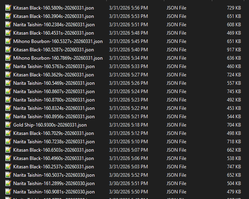Screen dimensions: 249x199
Task: Select file name Narita Taishin-160.8780s-20260331.json
Action: pyautogui.click(x=54, y=100)
